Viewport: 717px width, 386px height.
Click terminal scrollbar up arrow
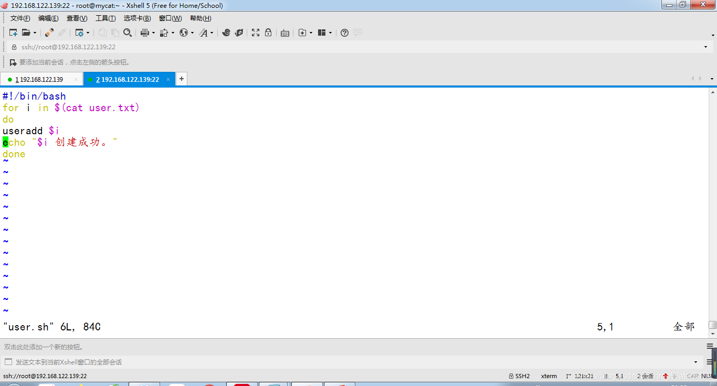[712, 92]
